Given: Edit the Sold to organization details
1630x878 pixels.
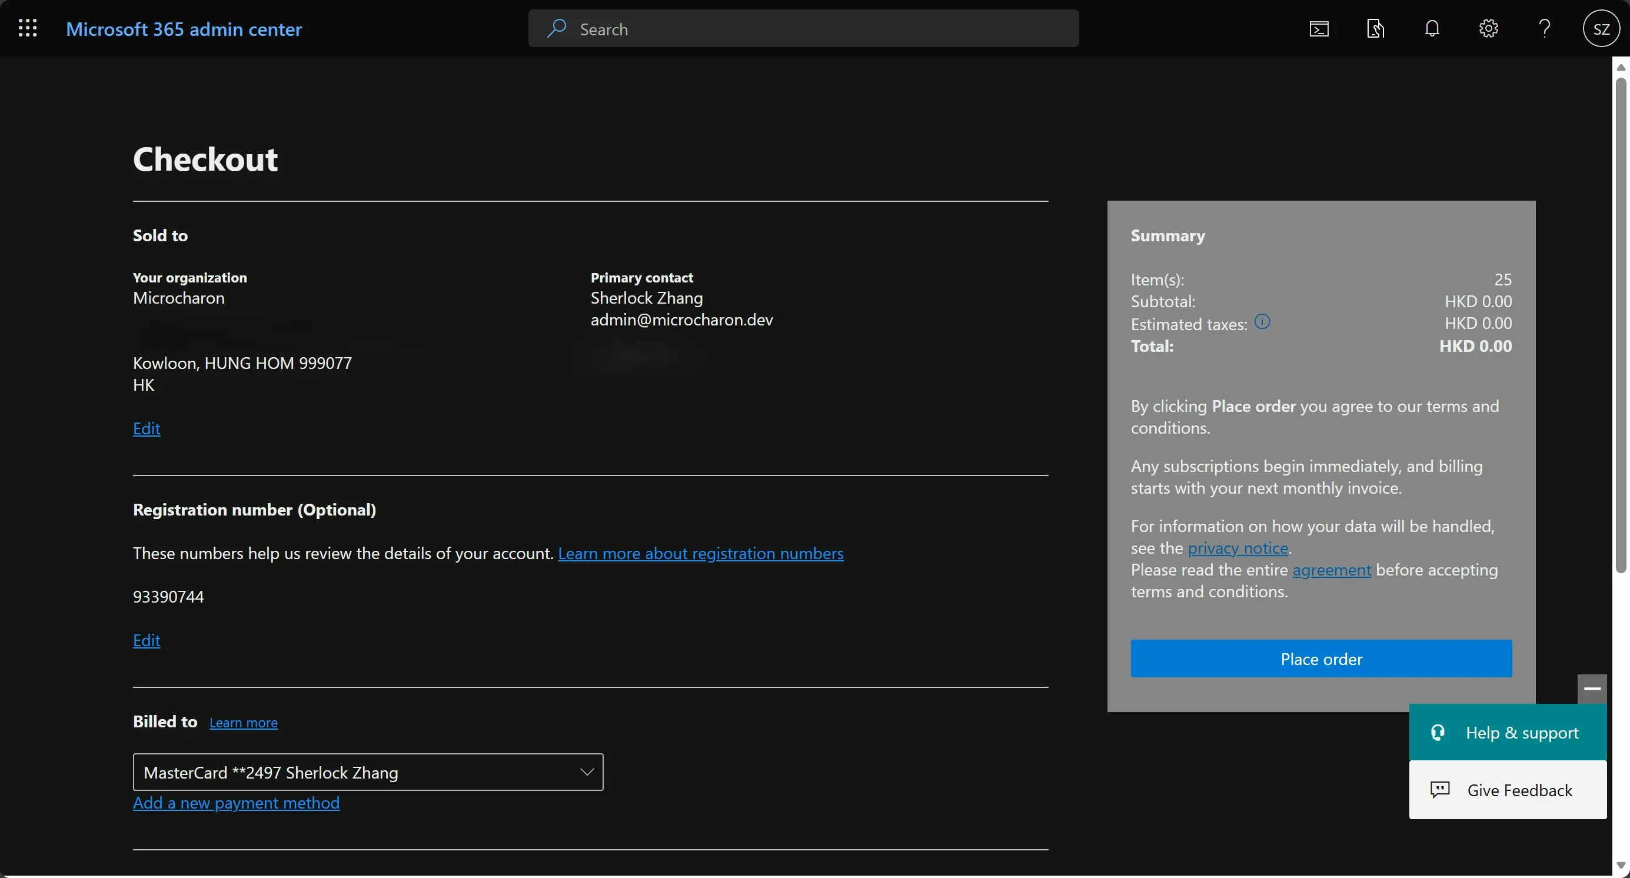Looking at the screenshot, I should 146,429.
